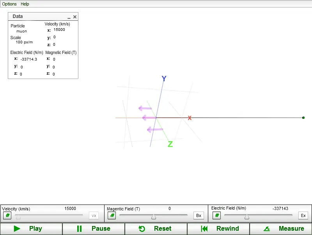Rewind the simulation
Image resolution: width=312 pixels, height=235 pixels.
tap(218, 229)
